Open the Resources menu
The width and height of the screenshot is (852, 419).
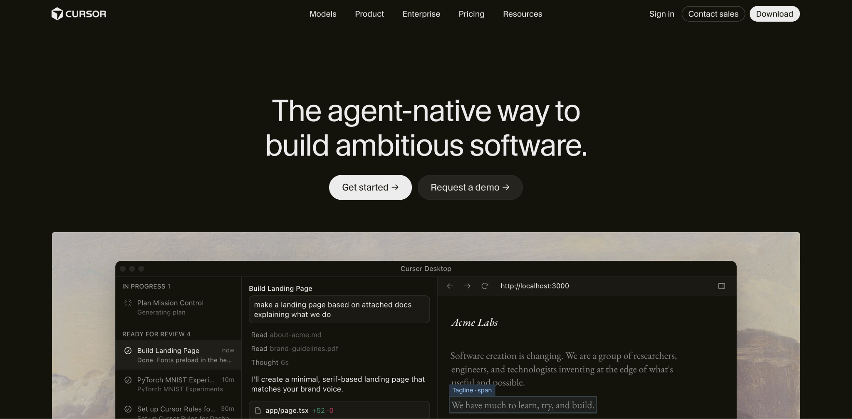(x=523, y=14)
